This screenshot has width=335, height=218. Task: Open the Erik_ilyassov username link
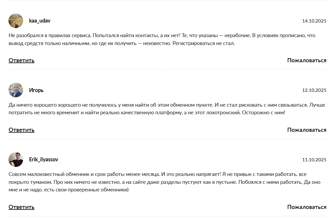[44, 160]
